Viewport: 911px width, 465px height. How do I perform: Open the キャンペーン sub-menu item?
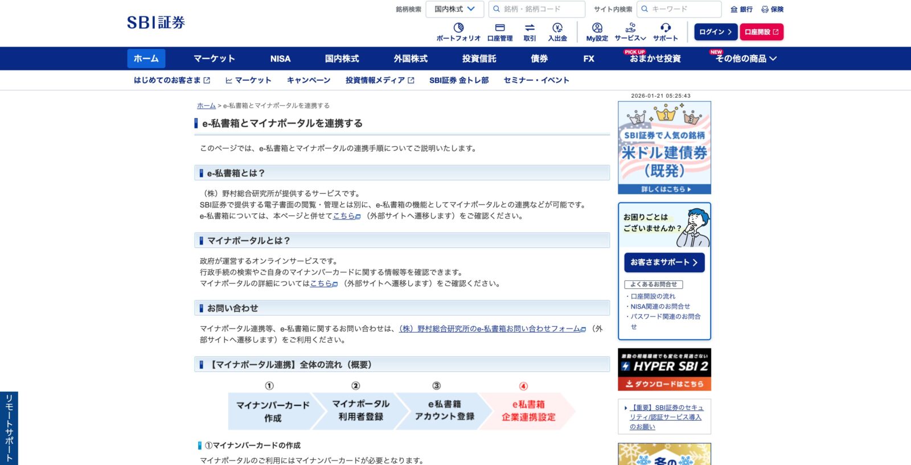click(309, 80)
